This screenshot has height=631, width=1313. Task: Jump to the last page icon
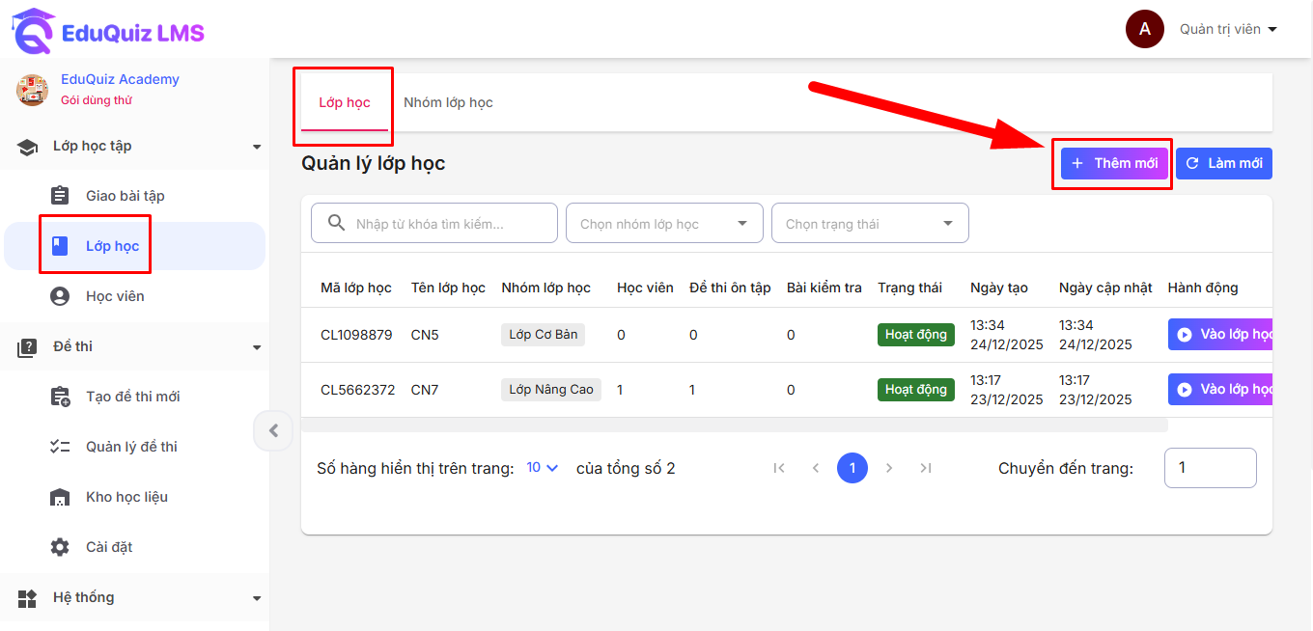coord(926,468)
